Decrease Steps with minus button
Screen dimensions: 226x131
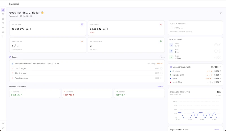coord(216,57)
